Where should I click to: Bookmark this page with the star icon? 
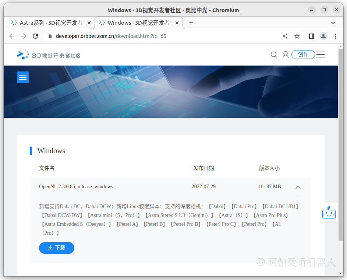tap(297, 36)
